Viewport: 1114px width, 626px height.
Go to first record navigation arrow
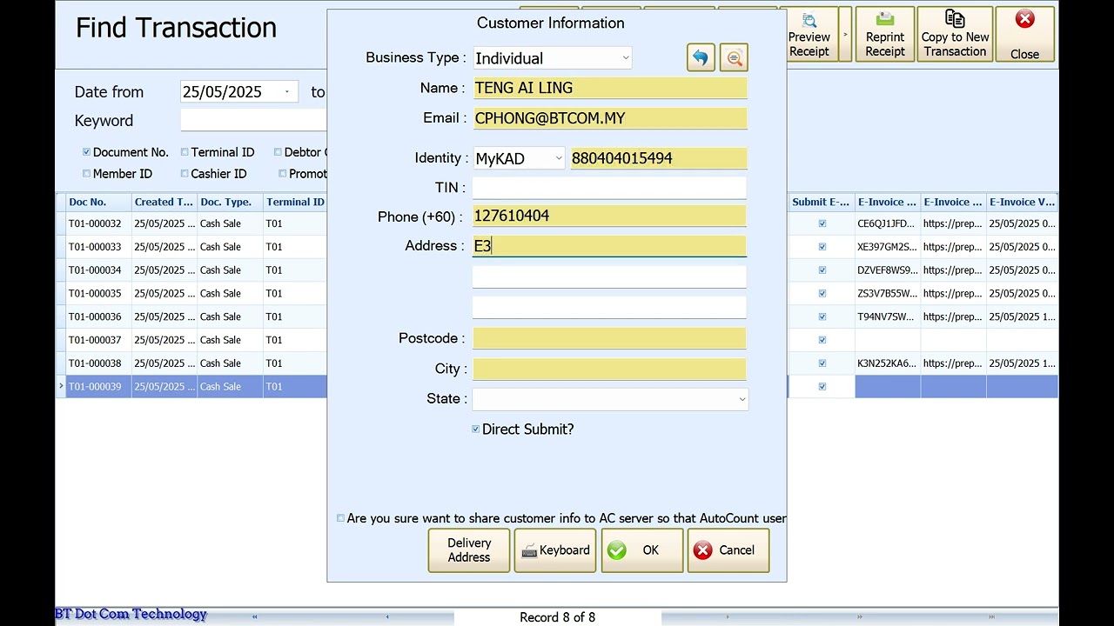pyautogui.click(x=255, y=617)
